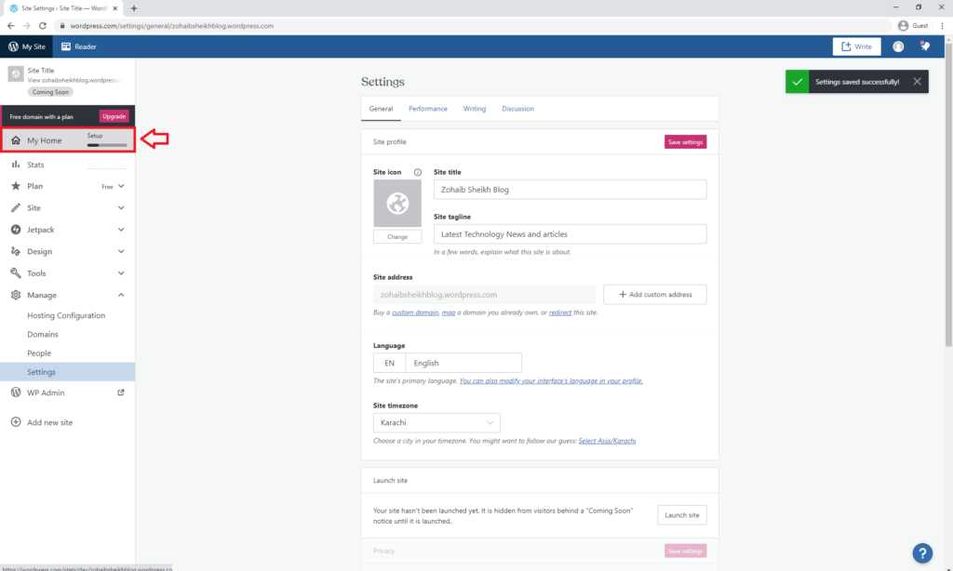Click the WordPress logo in My Site

13,46
